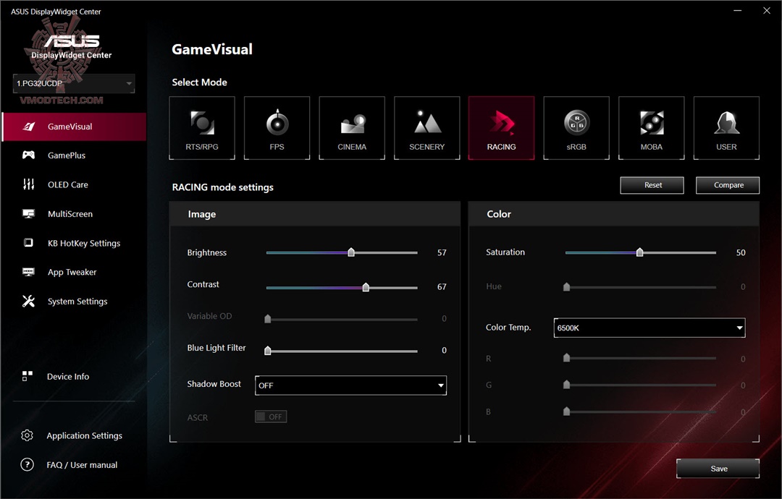Select the RACING mode tile
Viewport: 782px width, 499px height.
[x=502, y=128]
